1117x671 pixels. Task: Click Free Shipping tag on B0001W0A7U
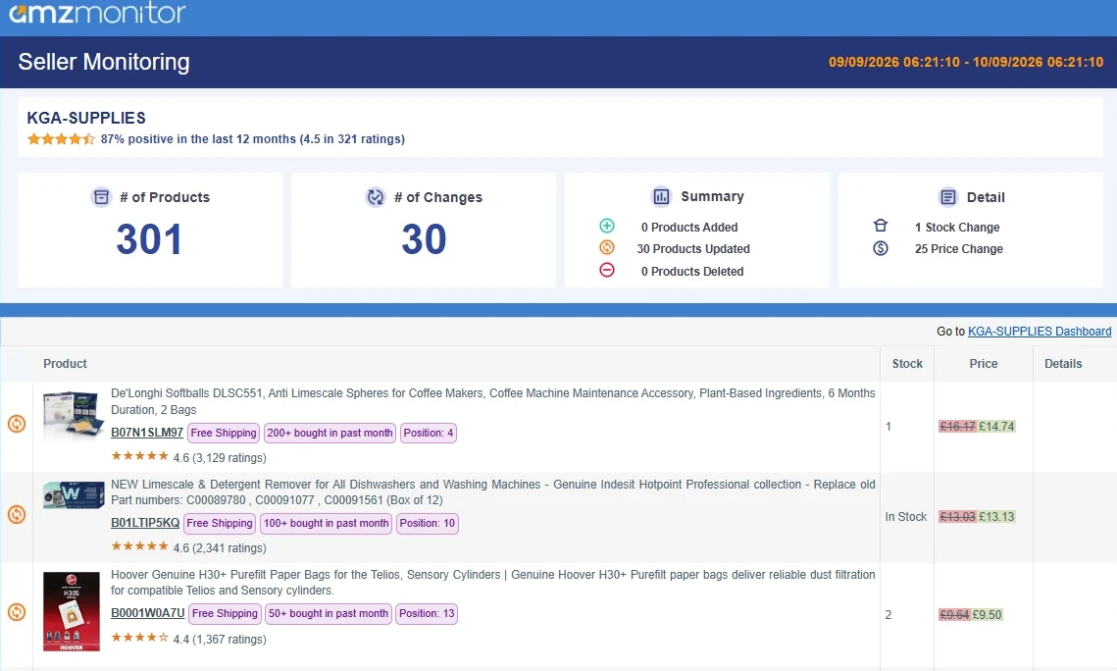[x=225, y=614]
